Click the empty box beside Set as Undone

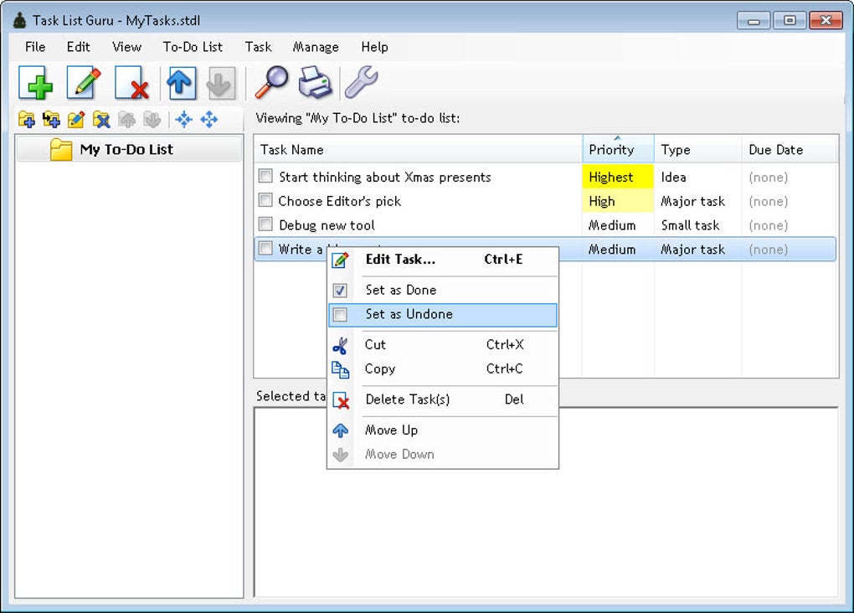340,315
